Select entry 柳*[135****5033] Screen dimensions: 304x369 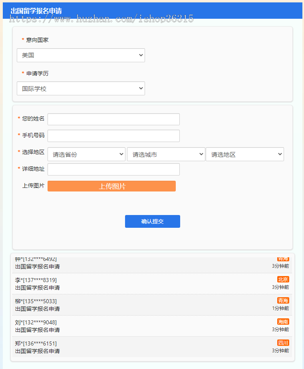click(36, 301)
